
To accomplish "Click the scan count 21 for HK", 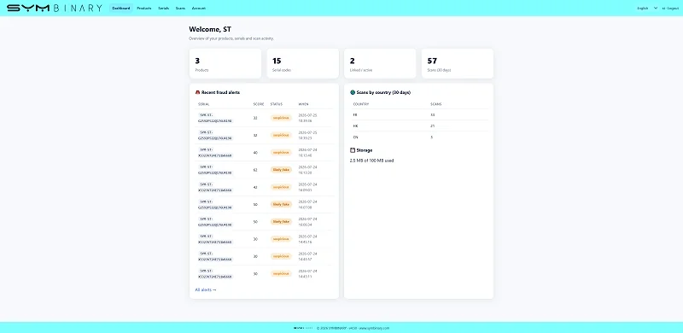I will 433,126.
